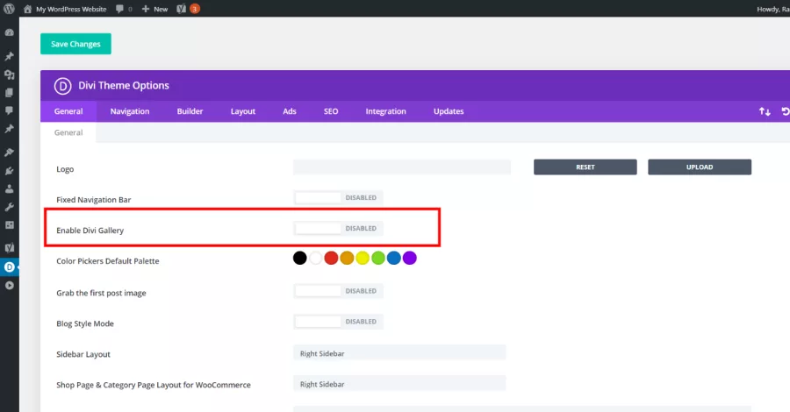Open the Plugins sidebar icon
This screenshot has height=412, width=790.
click(x=9, y=171)
